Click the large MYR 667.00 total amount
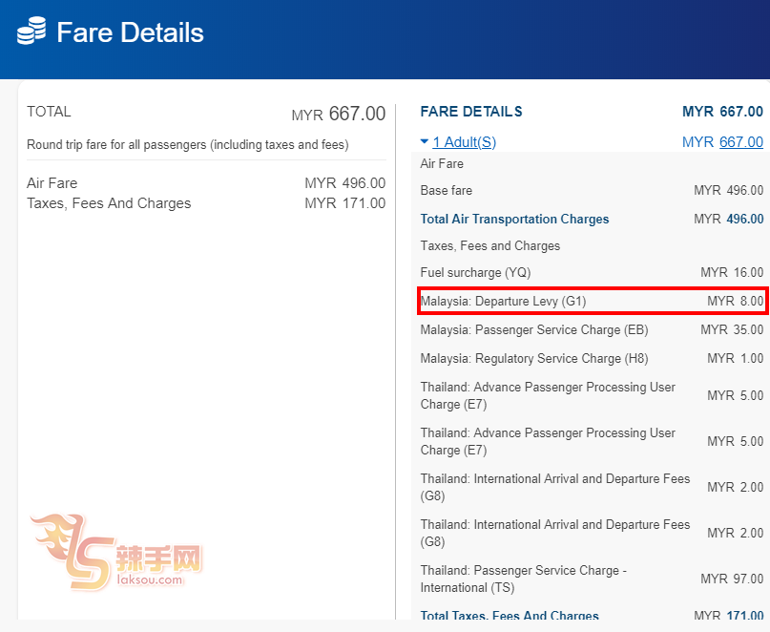 [339, 115]
